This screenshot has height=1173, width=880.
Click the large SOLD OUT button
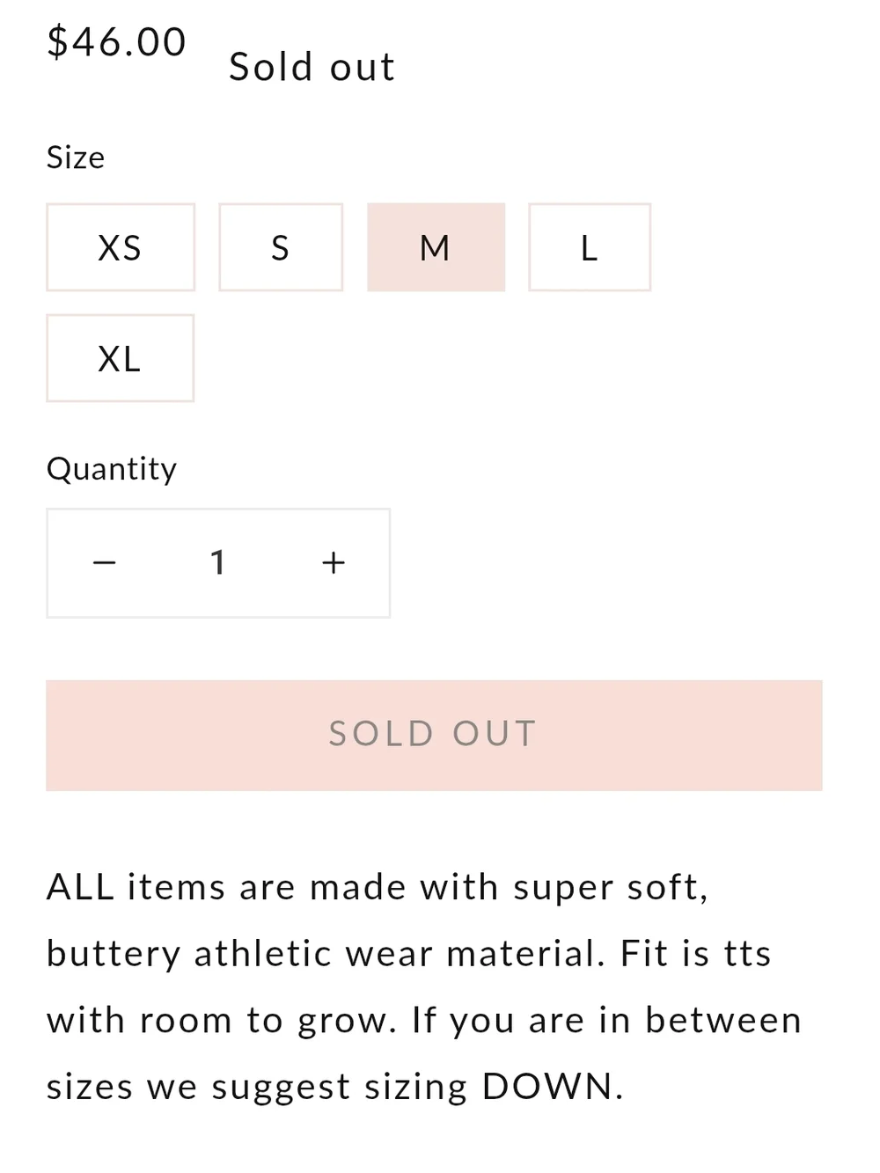(434, 736)
